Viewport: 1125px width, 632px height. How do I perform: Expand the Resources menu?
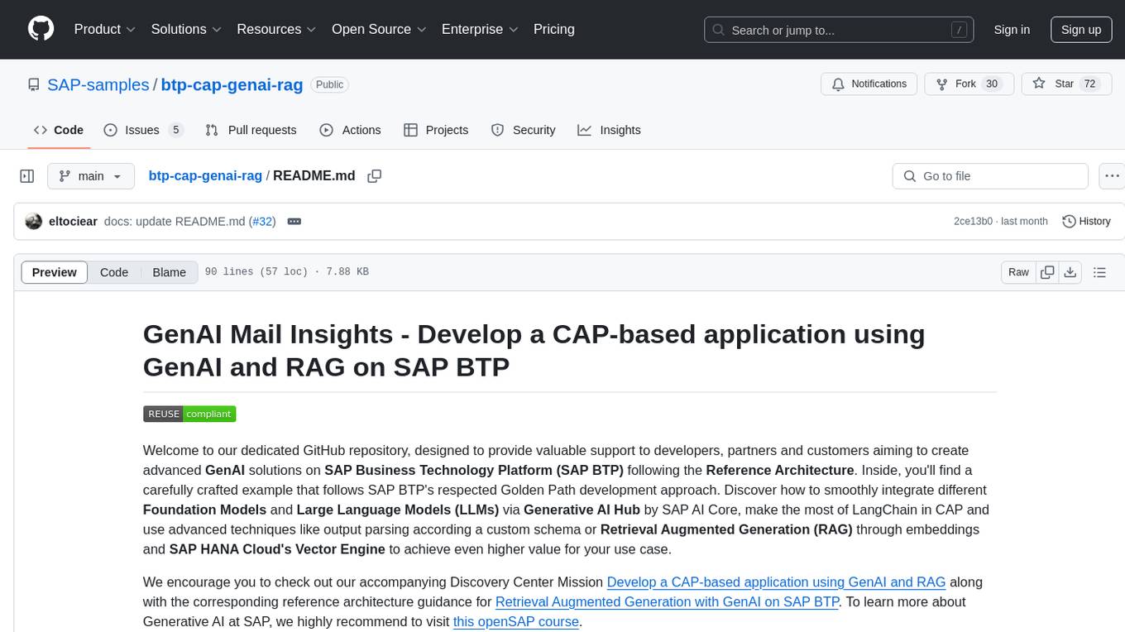276,29
